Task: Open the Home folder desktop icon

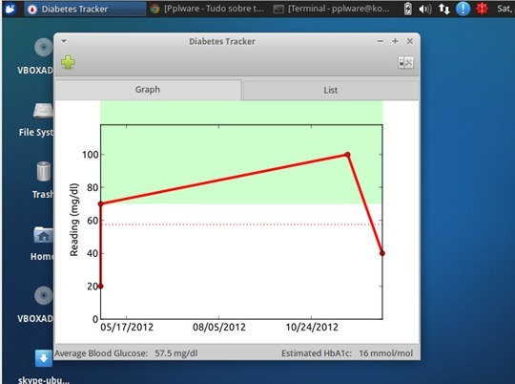Action: pos(43,235)
